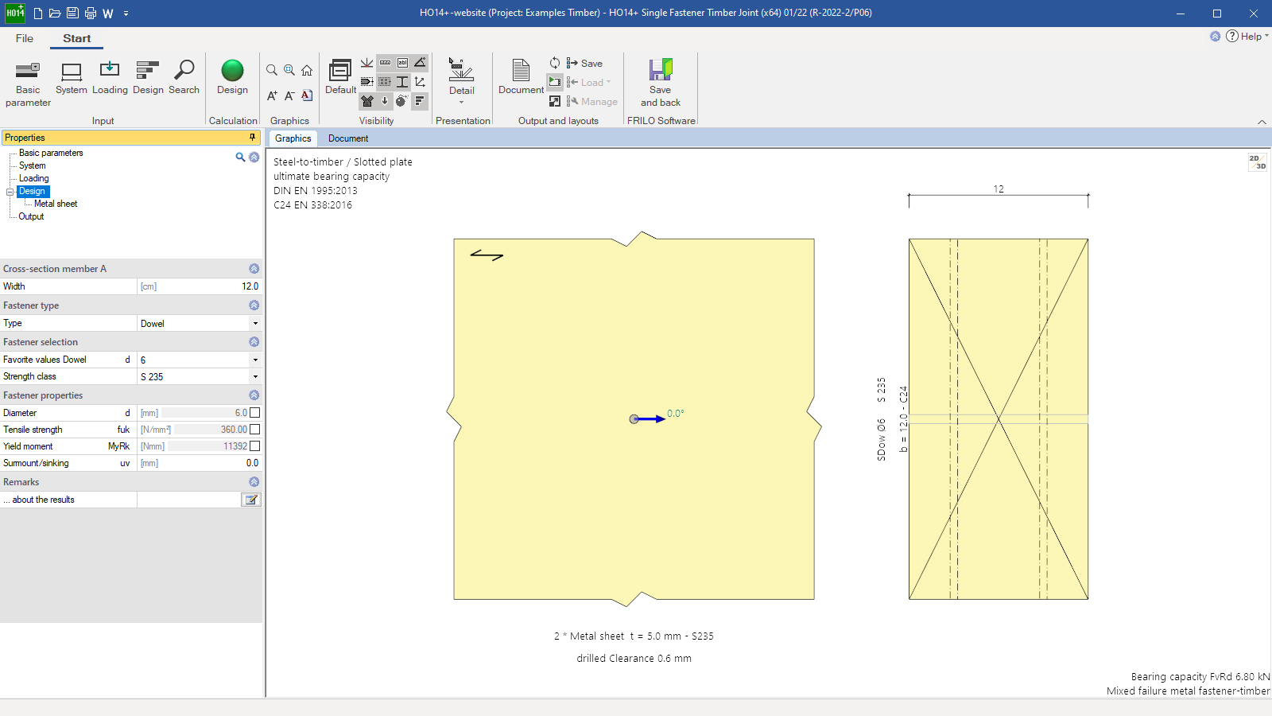Click the Surmount/sinking value field
Image resolution: width=1272 pixels, height=716 pixels.
point(199,463)
